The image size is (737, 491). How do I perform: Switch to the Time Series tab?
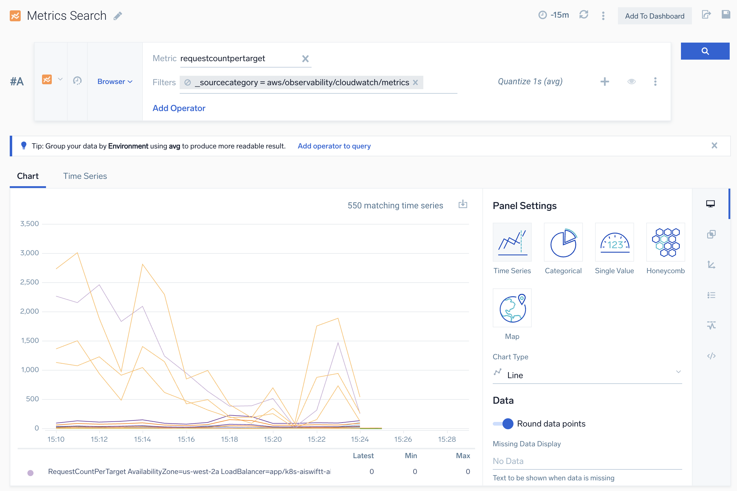(x=85, y=176)
